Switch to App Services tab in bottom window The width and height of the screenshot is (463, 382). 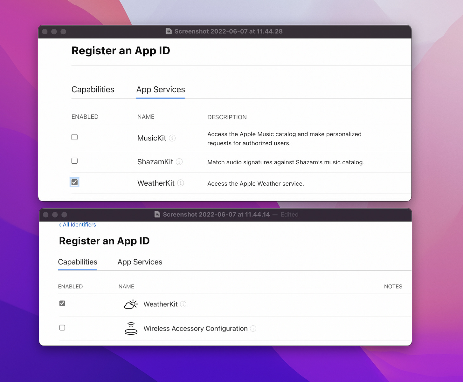coord(140,262)
